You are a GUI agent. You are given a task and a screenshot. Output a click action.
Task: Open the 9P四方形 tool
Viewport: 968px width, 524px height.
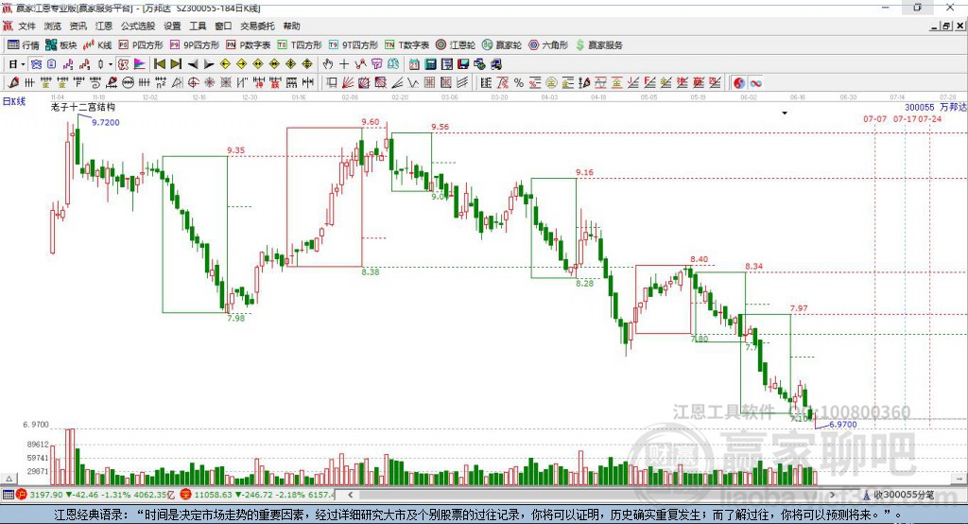pyautogui.click(x=195, y=45)
